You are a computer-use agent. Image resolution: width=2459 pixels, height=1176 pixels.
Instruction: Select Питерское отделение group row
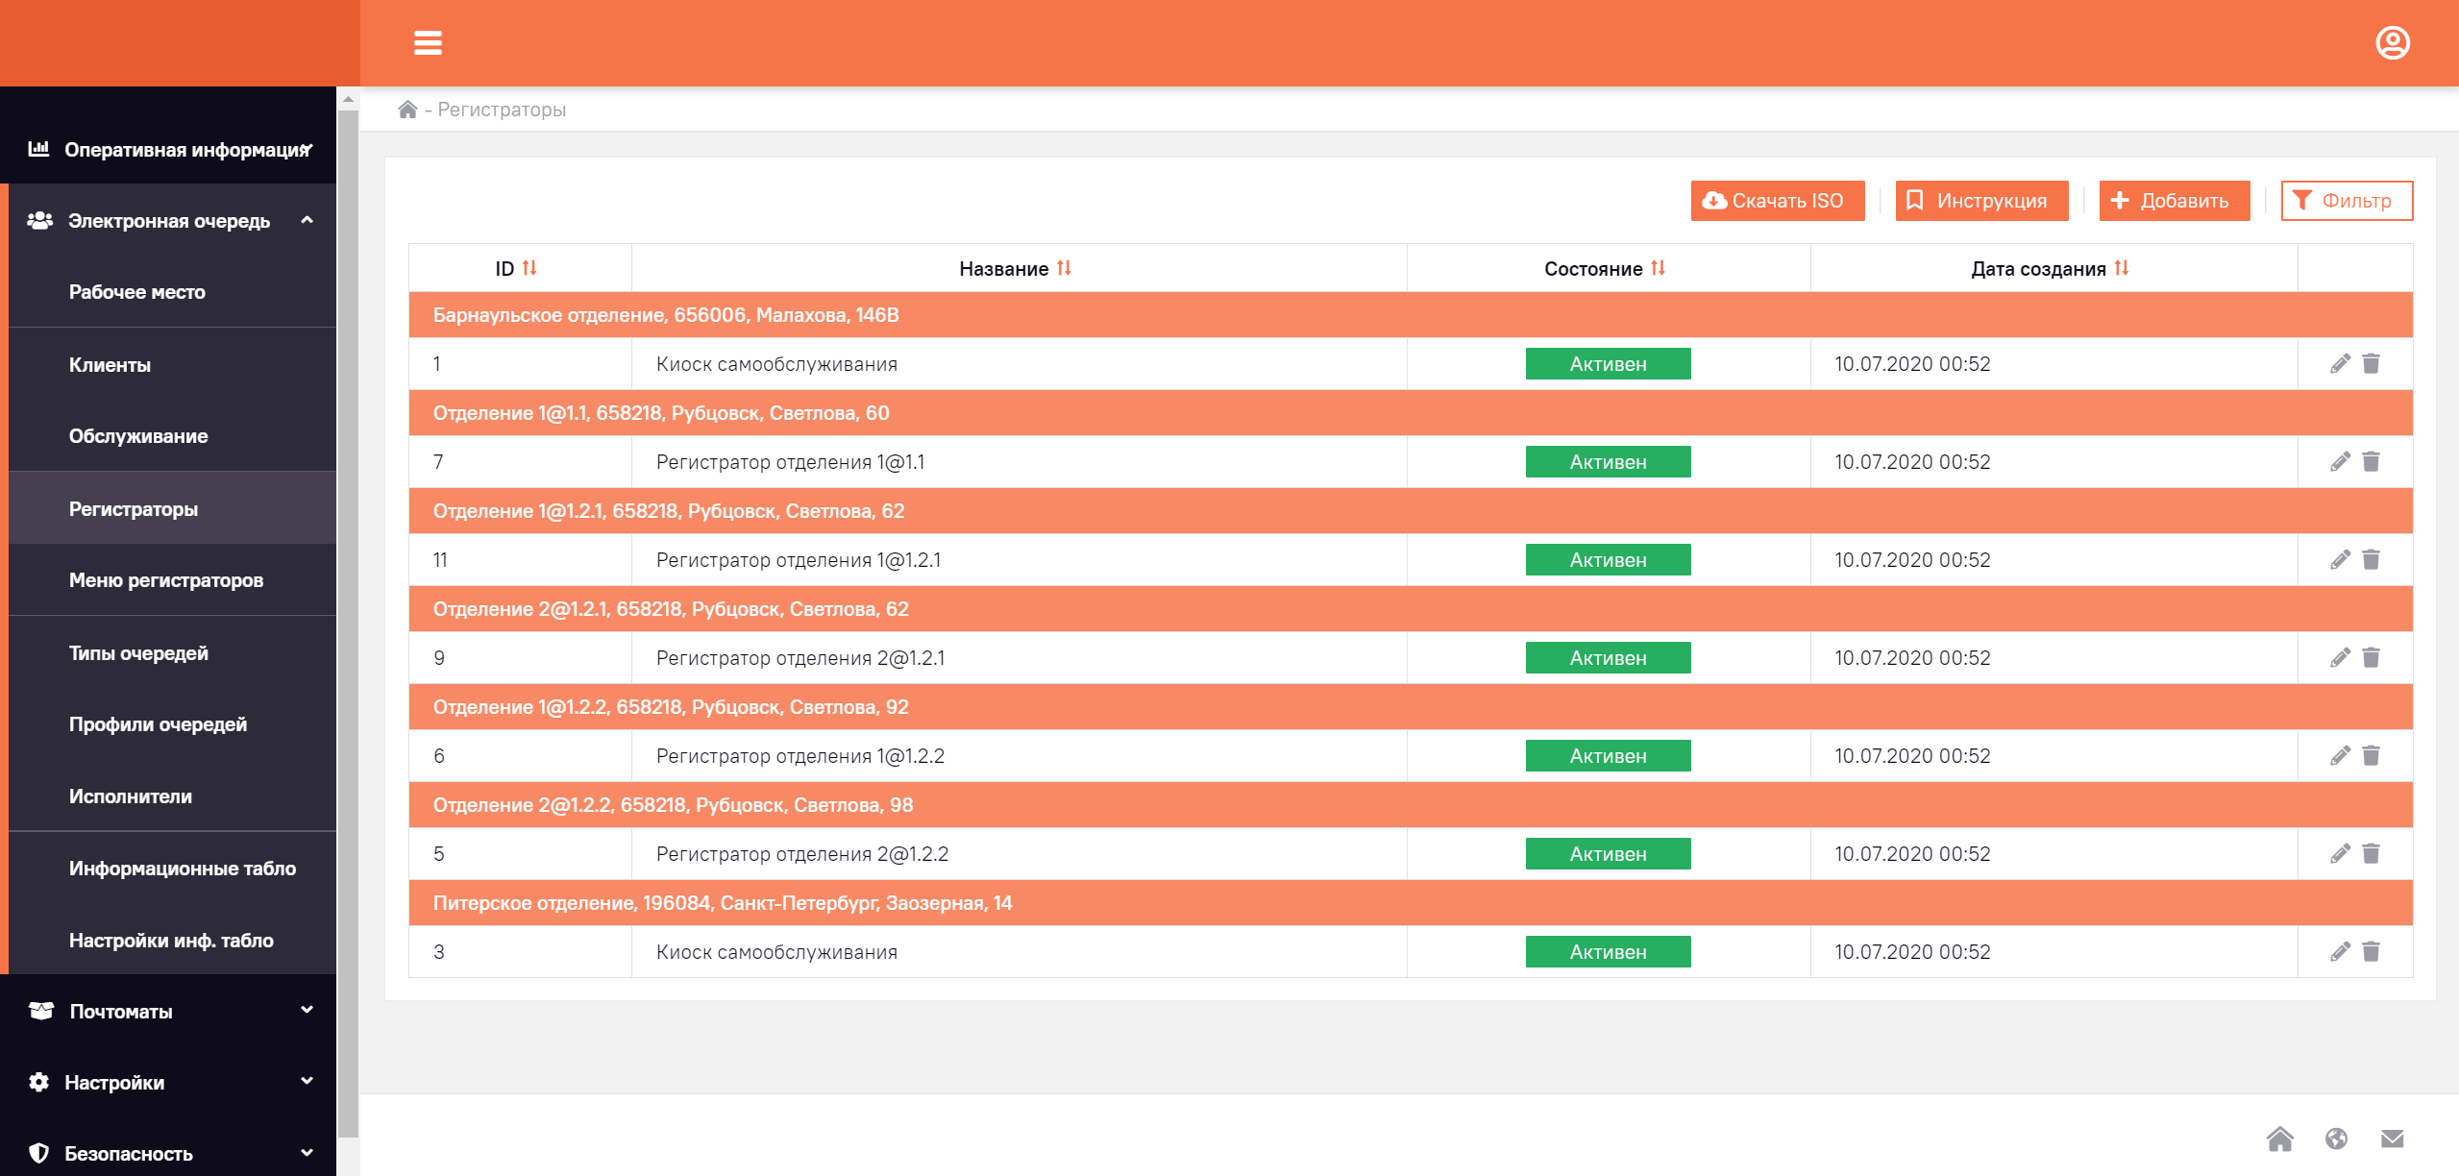(1411, 903)
